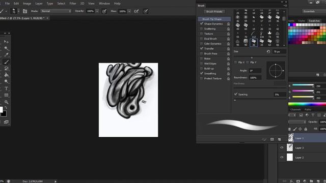Switch to the Swatches tab
Image resolution: width=326 pixels, height=183 pixels.
pos(314,21)
